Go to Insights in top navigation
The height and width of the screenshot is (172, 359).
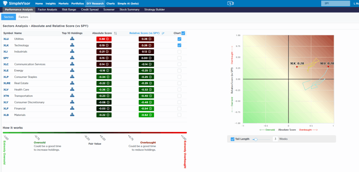pos(50,4)
